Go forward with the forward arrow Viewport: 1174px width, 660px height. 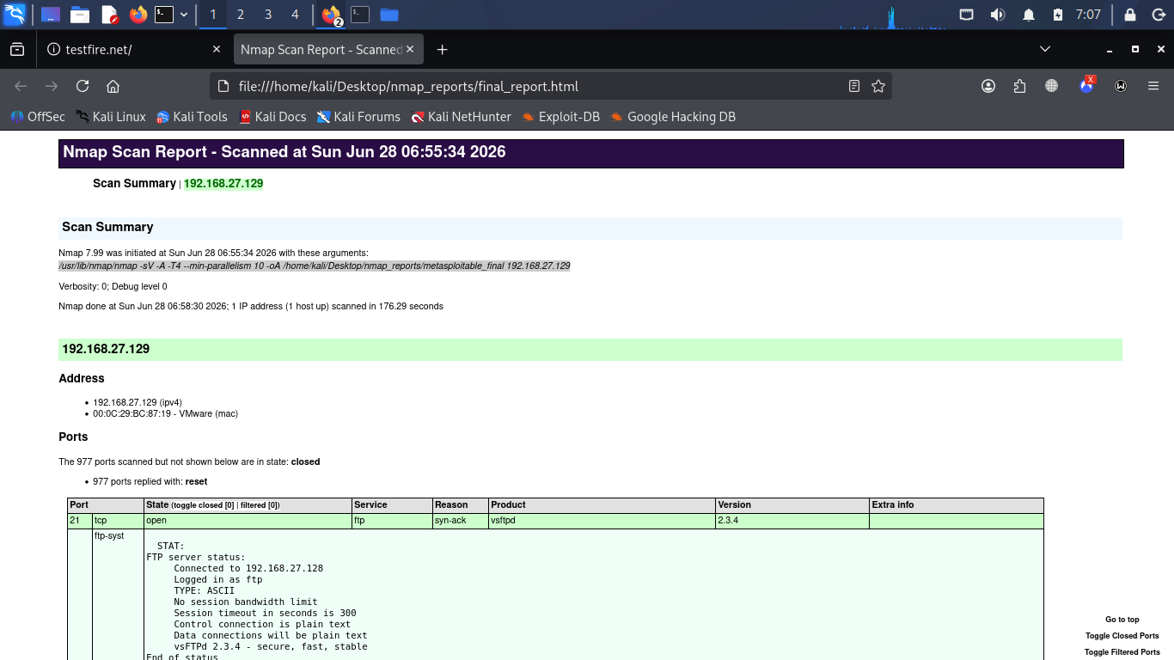[52, 86]
